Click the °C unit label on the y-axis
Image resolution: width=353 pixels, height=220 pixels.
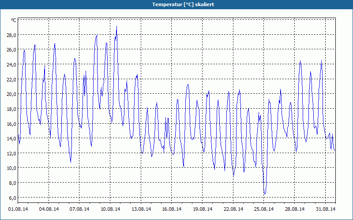[x=14, y=20]
